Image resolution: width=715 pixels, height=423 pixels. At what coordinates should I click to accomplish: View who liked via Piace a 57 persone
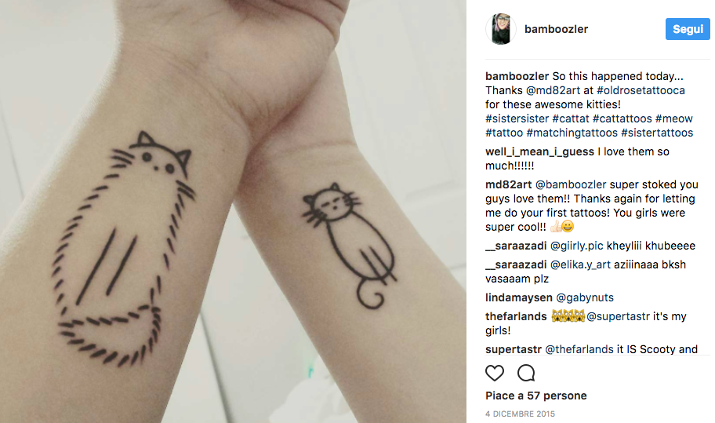[x=535, y=396]
